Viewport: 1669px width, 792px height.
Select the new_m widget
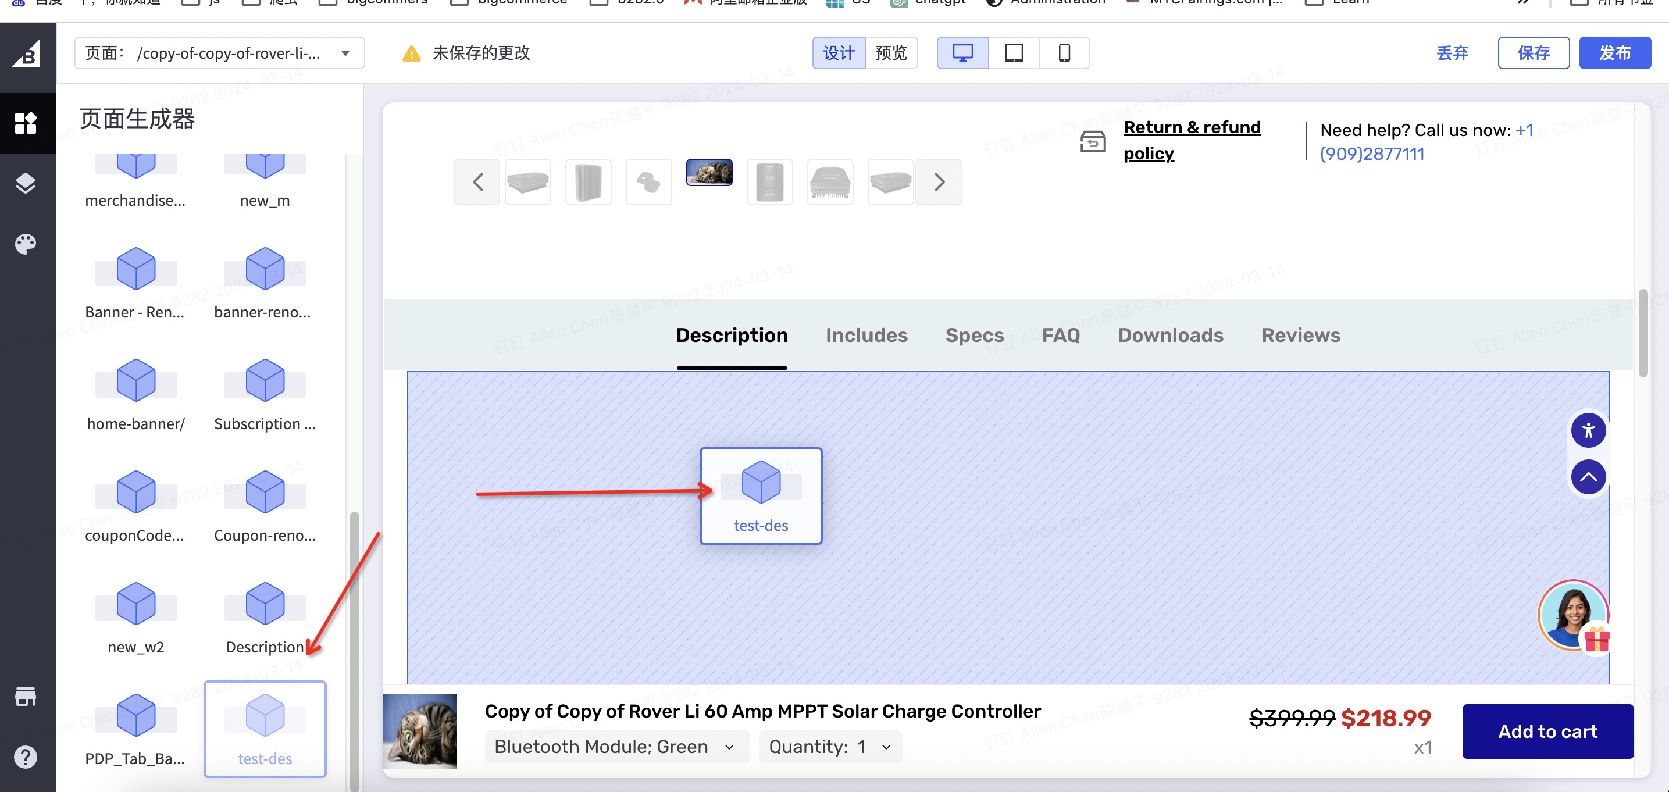pos(265,181)
